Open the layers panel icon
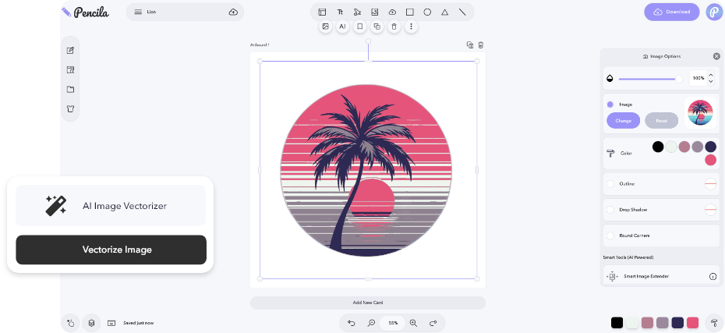725x333 pixels. 91,322
